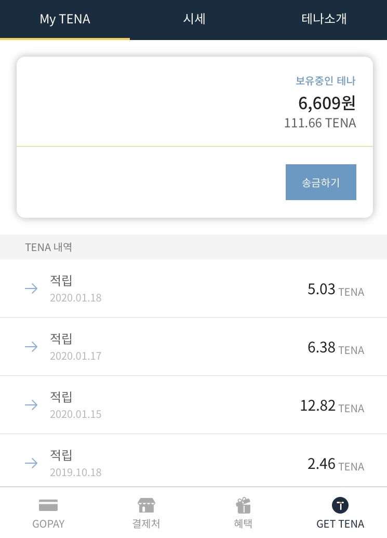Tap the 111.66 TENA holdings text

[319, 123]
